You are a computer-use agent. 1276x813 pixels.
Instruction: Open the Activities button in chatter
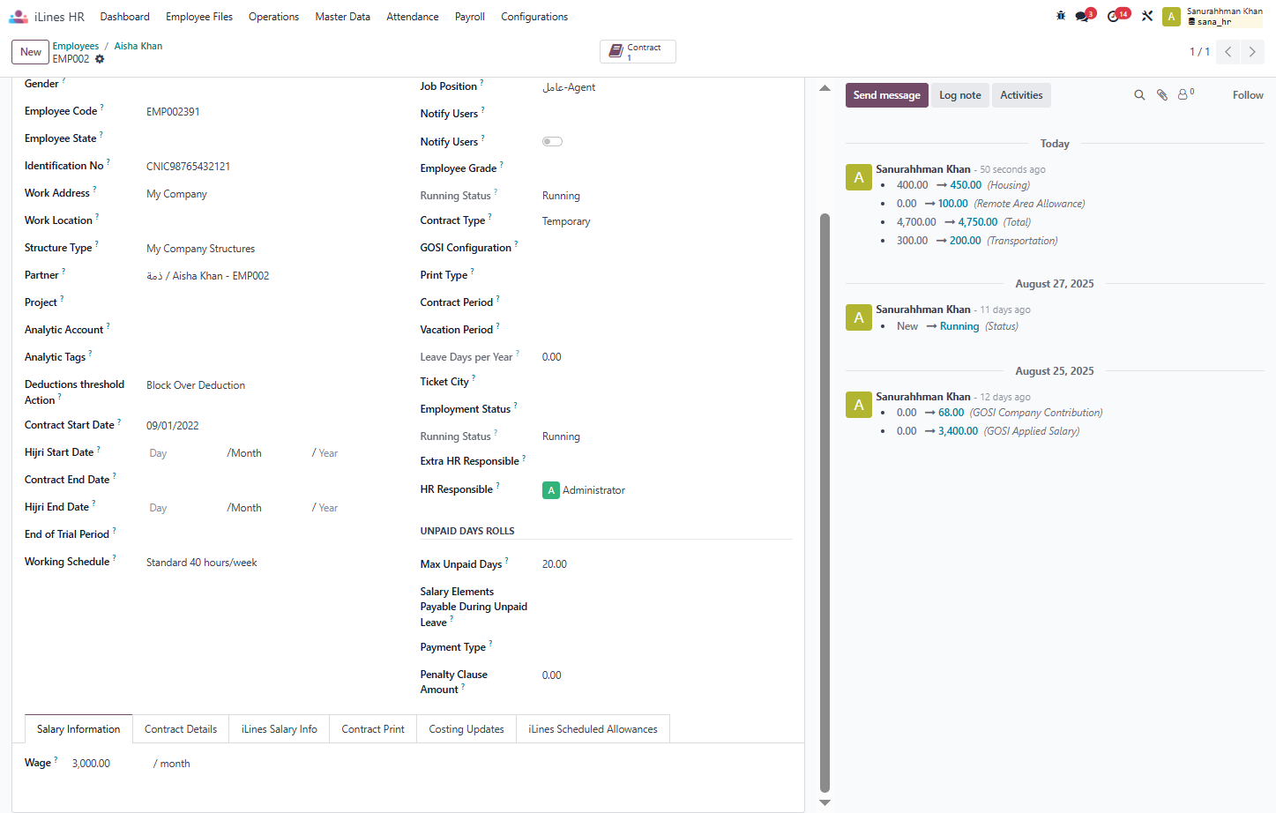(1021, 95)
